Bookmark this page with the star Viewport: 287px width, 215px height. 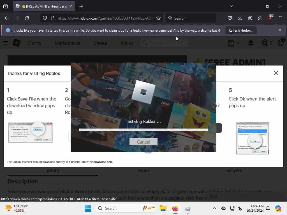point(158,18)
